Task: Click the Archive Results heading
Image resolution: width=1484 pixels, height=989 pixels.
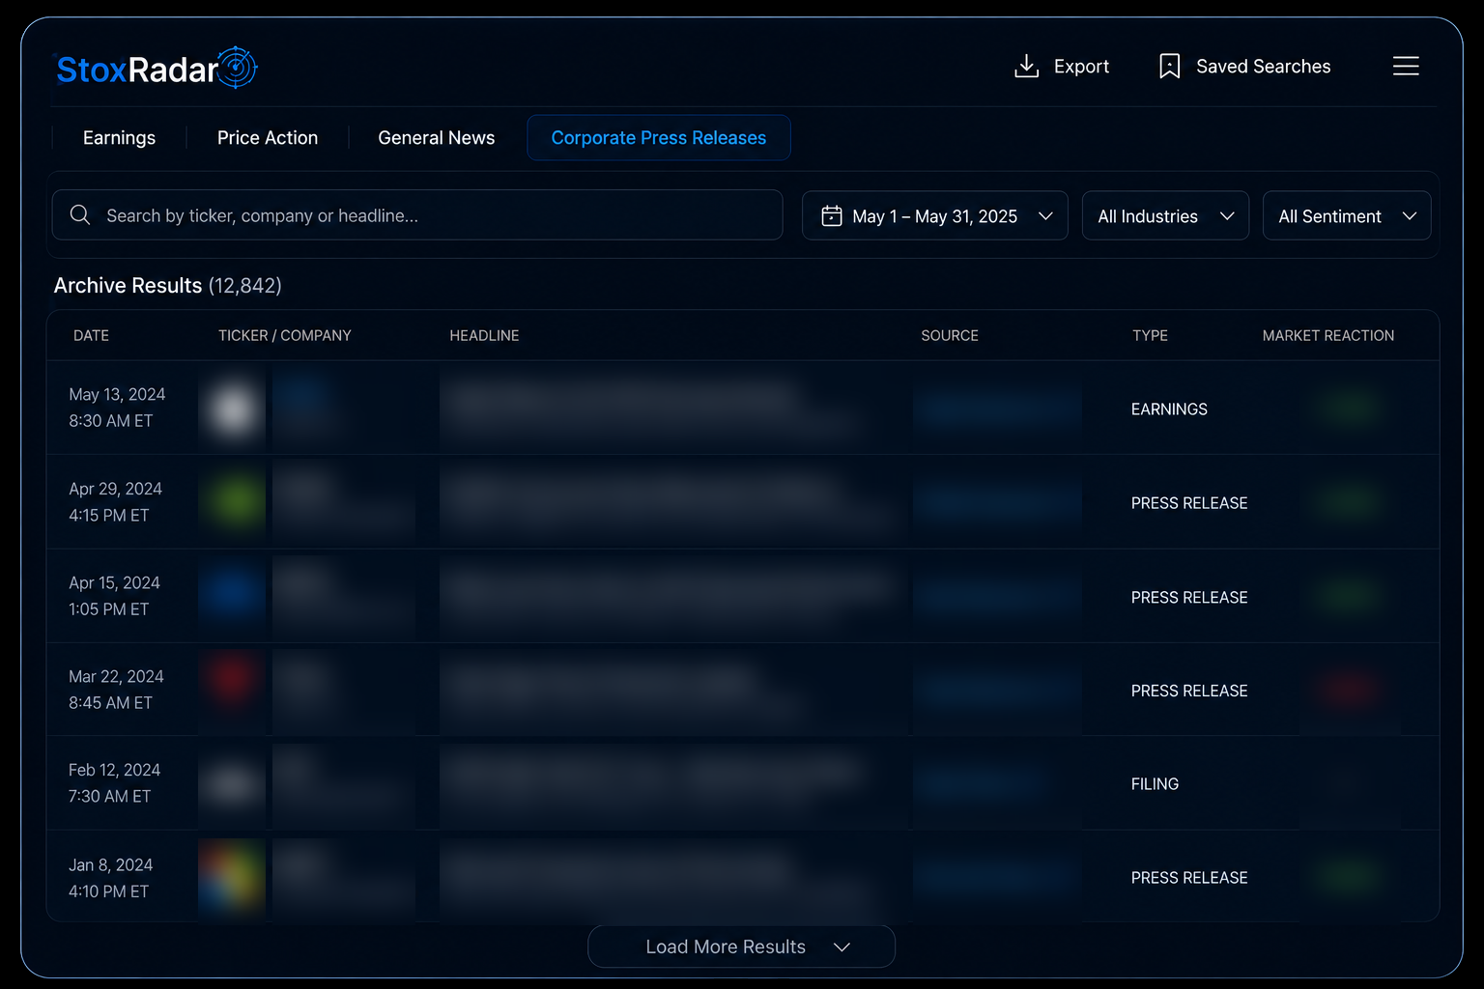Action: tap(167, 285)
